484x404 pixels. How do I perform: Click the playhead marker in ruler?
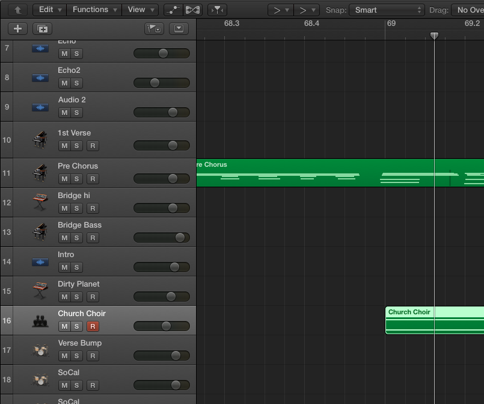click(434, 36)
